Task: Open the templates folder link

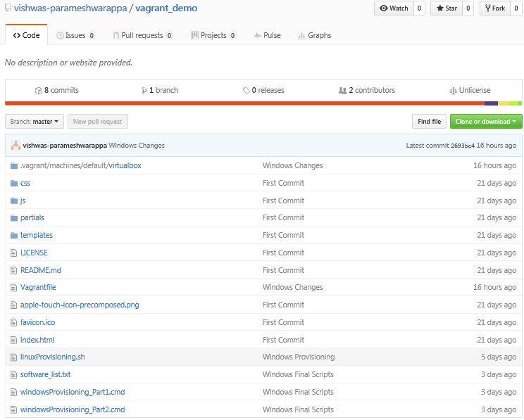Action: [37, 236]
